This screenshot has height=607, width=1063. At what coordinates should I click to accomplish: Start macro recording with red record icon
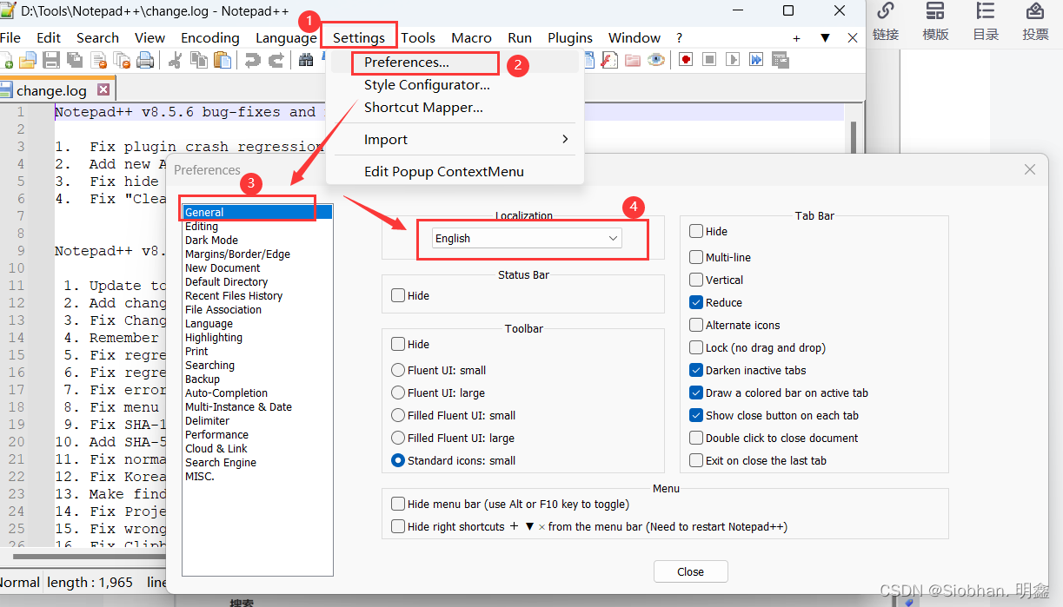click(x=687, y=60)
